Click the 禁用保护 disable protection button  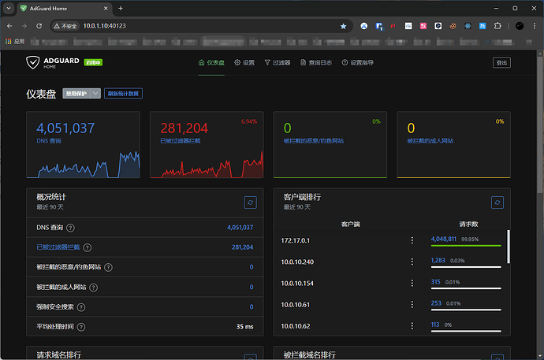tap(76, 94)
